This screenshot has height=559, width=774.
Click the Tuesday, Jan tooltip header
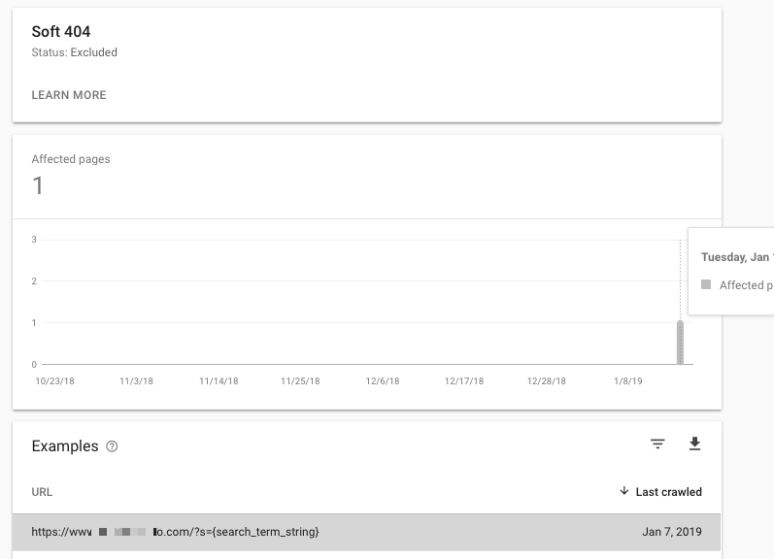click(736, 257)
